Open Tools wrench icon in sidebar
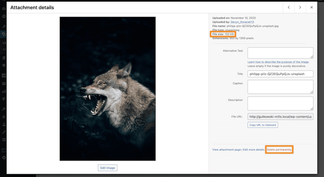This screenshot has width=324, height=177. click(4, 132)
